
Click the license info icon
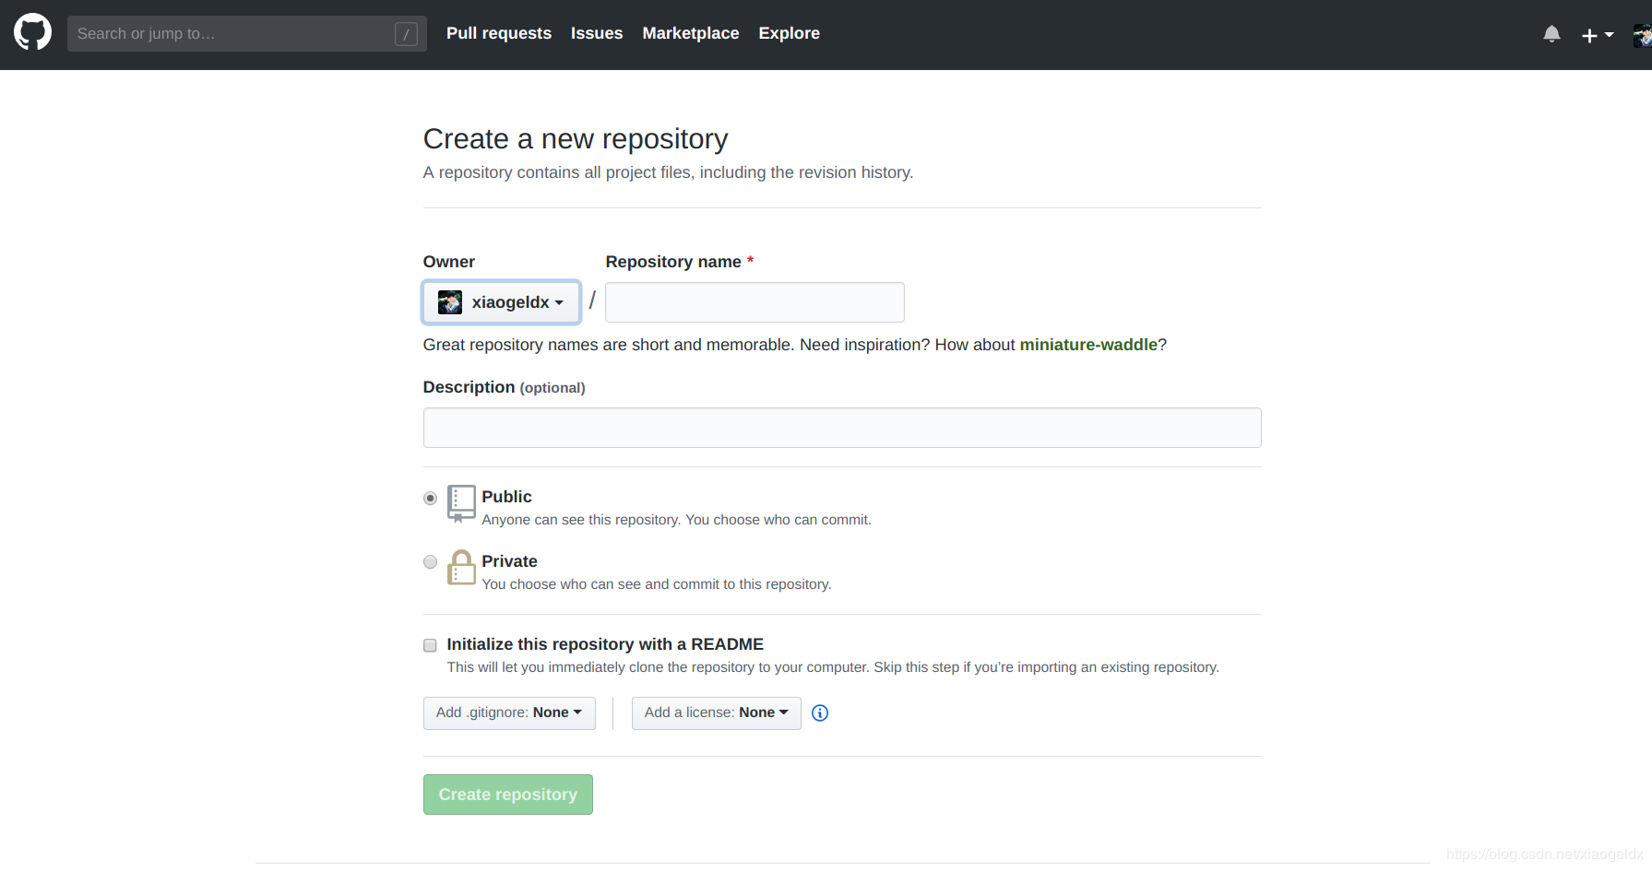(x=820, y=712)
